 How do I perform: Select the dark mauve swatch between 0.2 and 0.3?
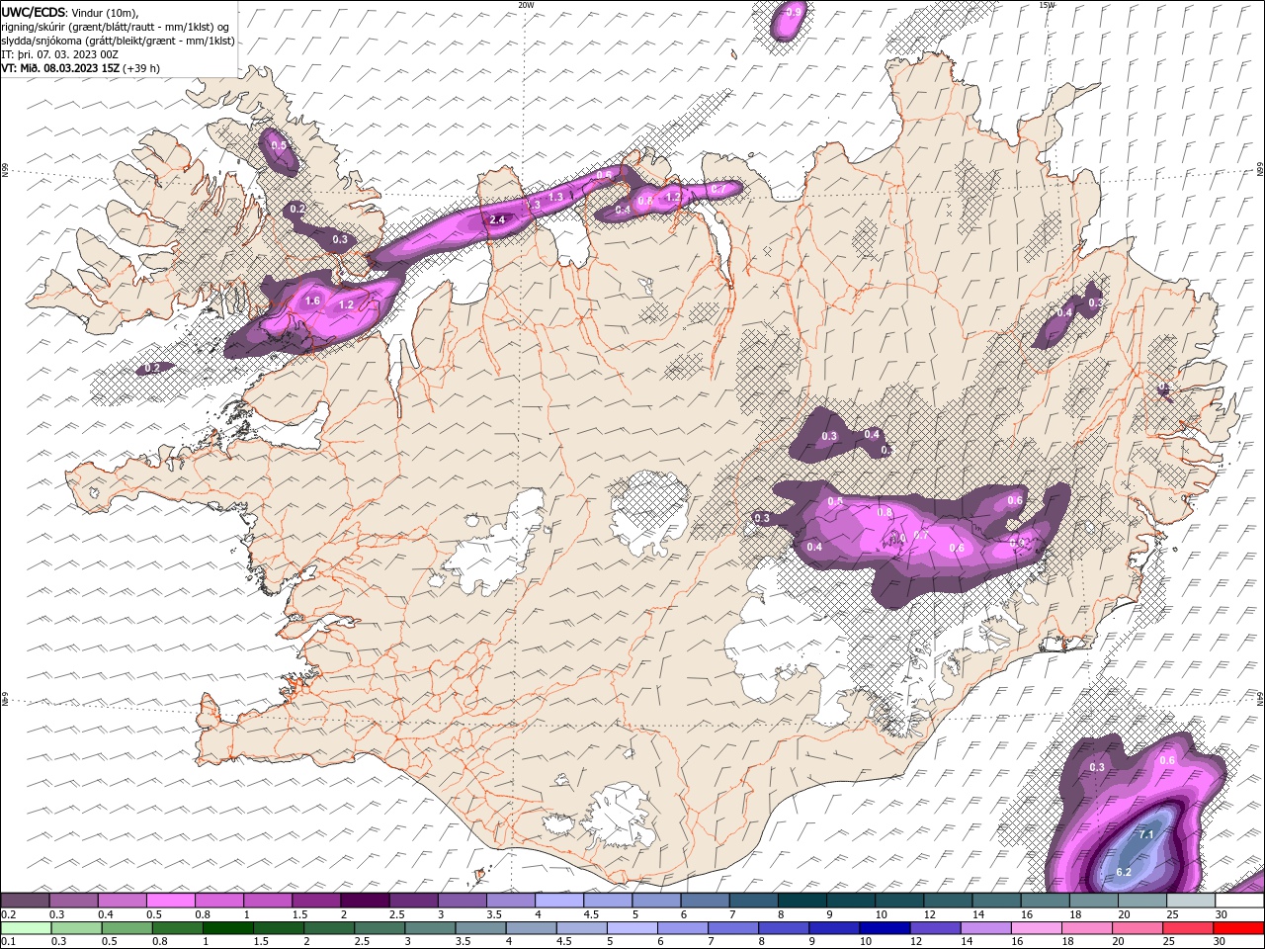tap(25, 901)
